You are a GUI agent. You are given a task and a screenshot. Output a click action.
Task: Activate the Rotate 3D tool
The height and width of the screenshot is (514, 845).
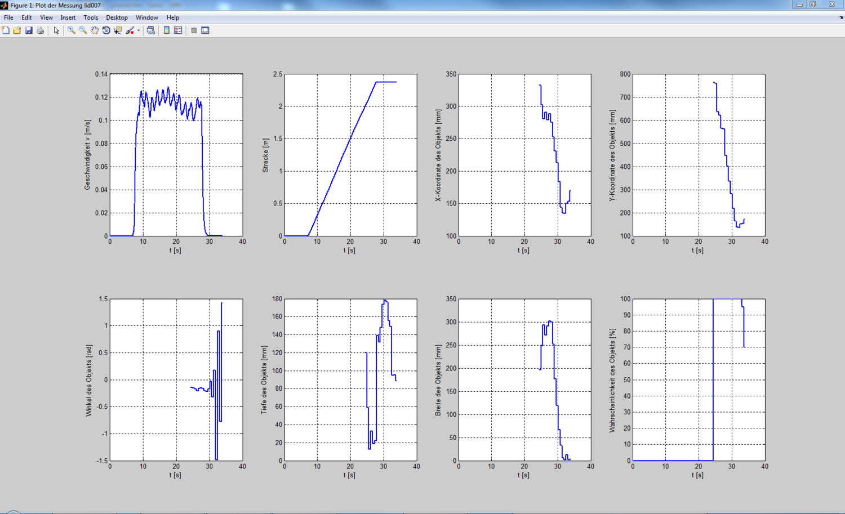106,30
